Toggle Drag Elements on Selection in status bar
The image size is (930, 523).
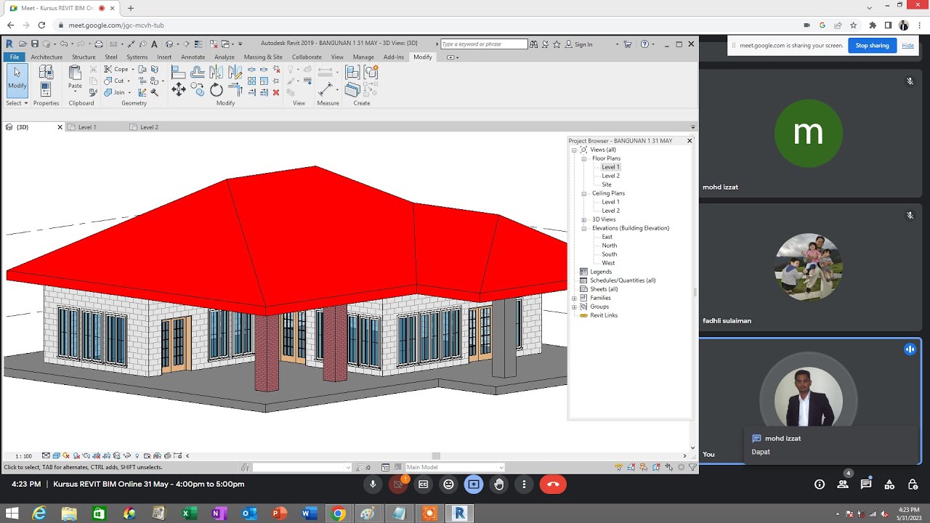[x=668, y=467]
